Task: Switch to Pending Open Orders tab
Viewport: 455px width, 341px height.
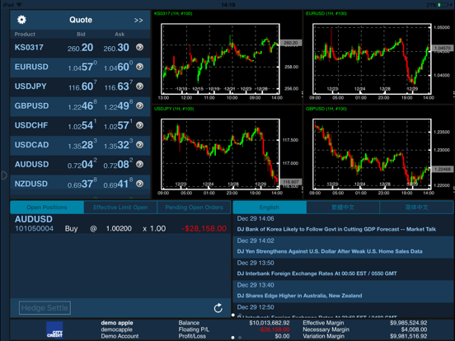Action: (195, 208)
